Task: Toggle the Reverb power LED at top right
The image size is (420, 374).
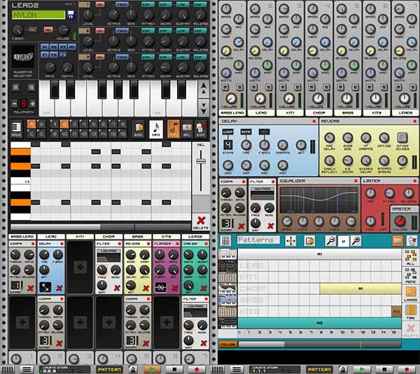Action: pos(414,121)
